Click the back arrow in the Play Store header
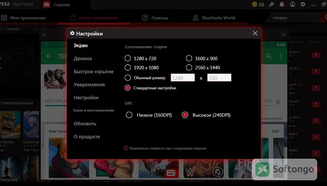The height and width of the screenshot is (186, 327). [x=49, y=56]
